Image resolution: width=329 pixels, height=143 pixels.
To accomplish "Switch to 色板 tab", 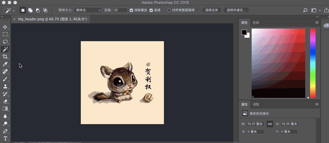I will (x=256, y=23).
